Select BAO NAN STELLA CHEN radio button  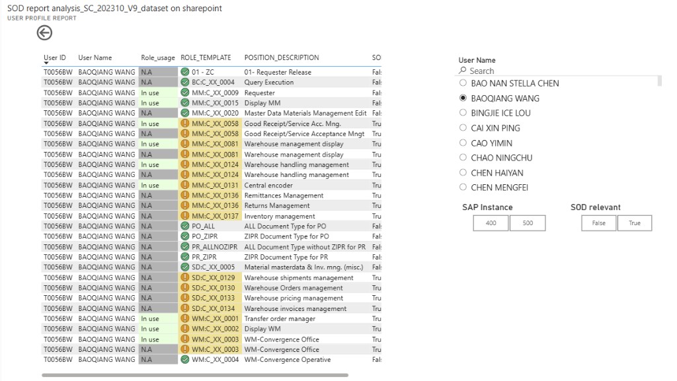click(463, 83)
